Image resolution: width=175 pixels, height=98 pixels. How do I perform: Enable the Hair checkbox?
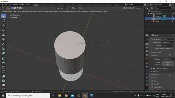coord(152,81)
